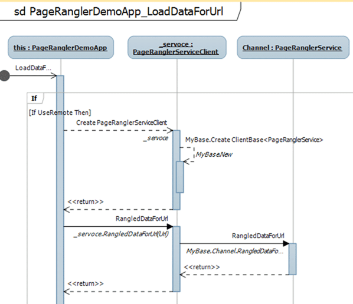Click the Channel lifeline activation bar
353x304 pixels.
(x=292, y=259)
